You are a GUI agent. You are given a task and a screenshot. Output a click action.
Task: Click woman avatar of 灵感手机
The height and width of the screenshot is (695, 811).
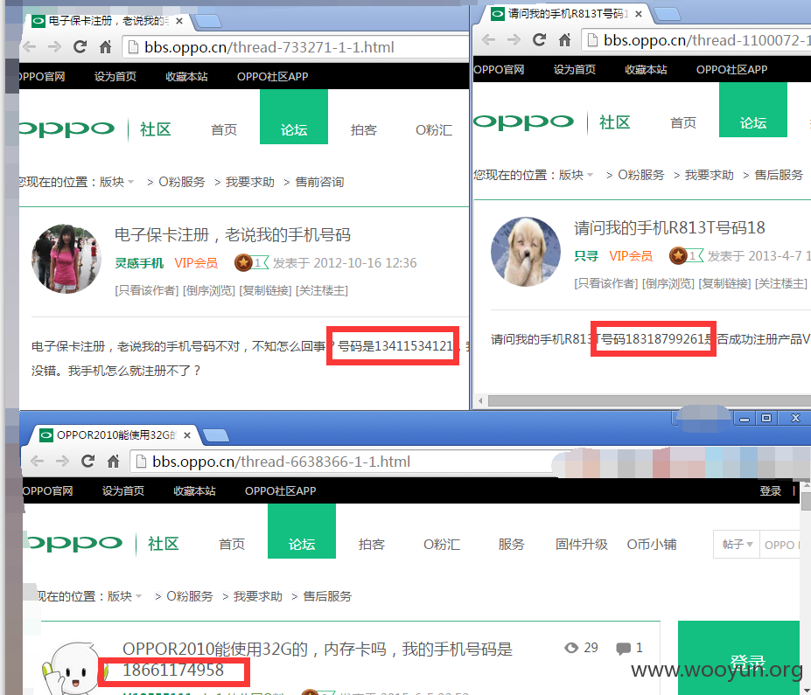66,259
